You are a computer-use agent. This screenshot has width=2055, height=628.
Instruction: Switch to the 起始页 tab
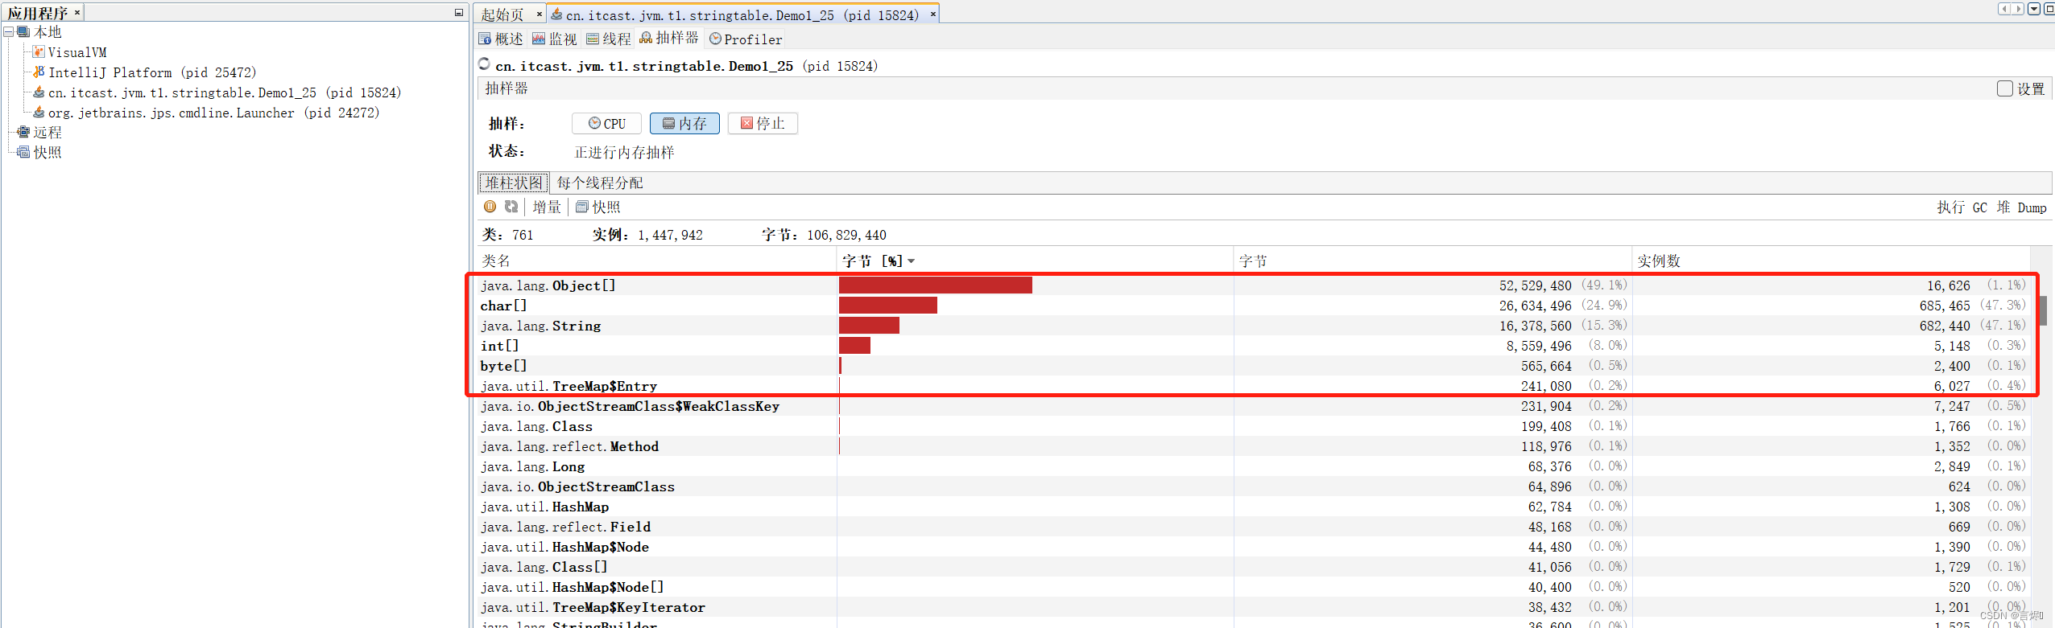[x=502, y=14]
